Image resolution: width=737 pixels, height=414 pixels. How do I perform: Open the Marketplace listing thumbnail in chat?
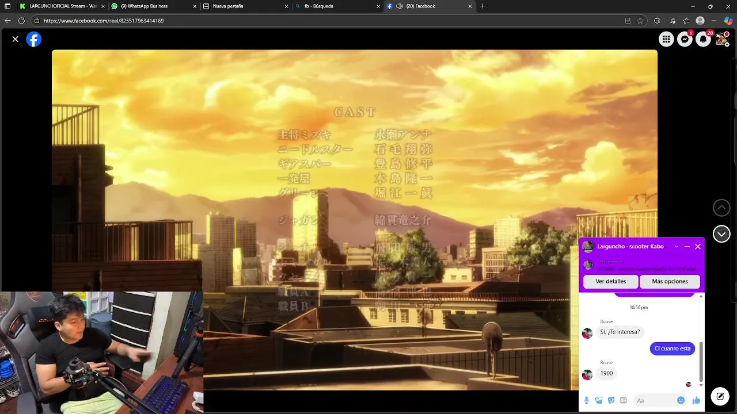pos(588,265)
